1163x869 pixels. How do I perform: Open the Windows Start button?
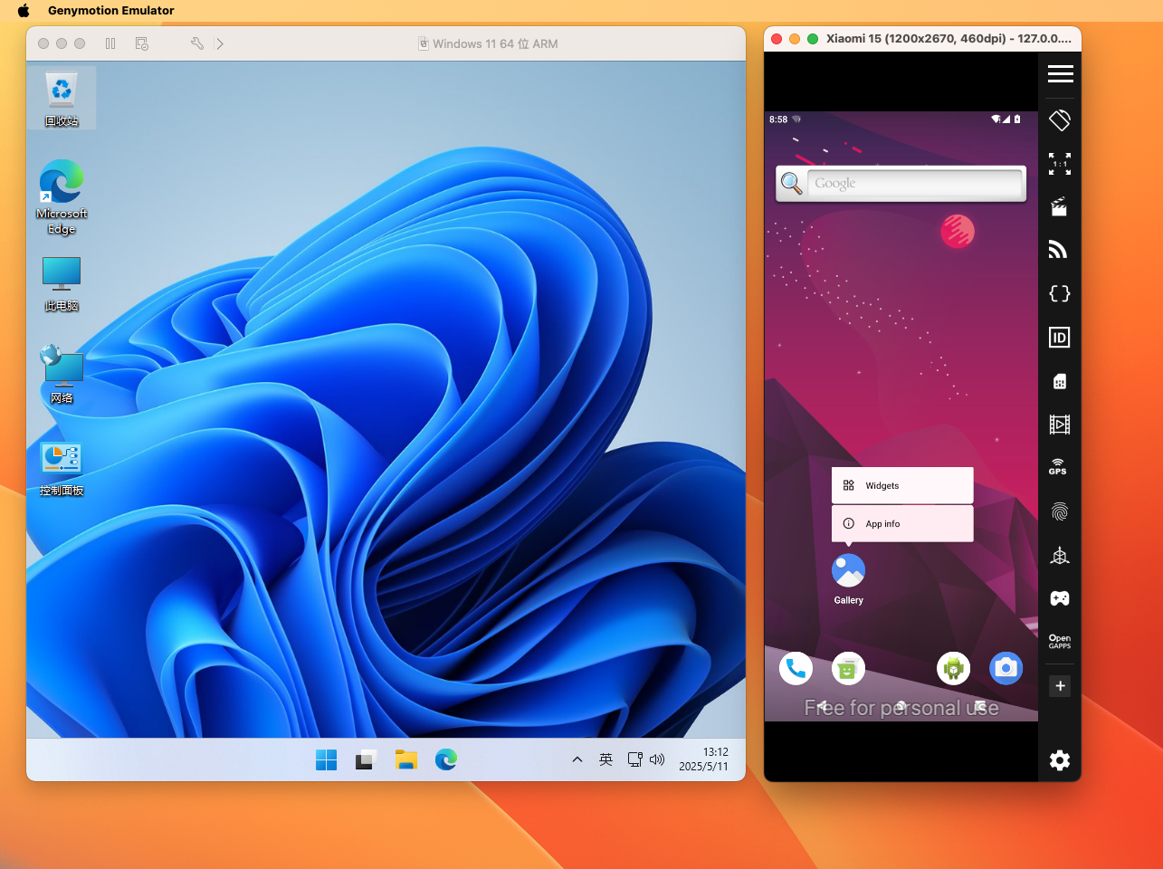click(x=326, y=759)
